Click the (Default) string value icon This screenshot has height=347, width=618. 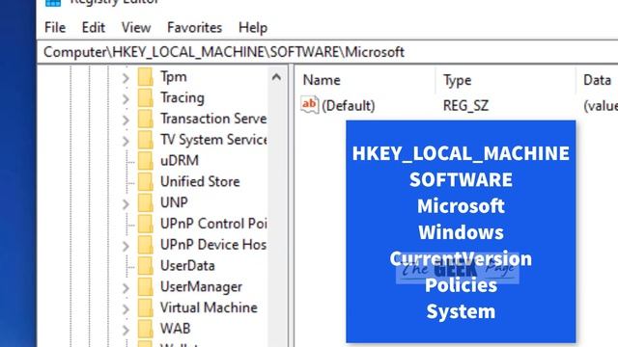click(x=309, y=105)
